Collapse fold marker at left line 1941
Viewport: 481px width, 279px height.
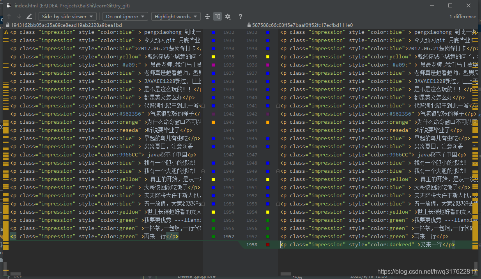203,106
